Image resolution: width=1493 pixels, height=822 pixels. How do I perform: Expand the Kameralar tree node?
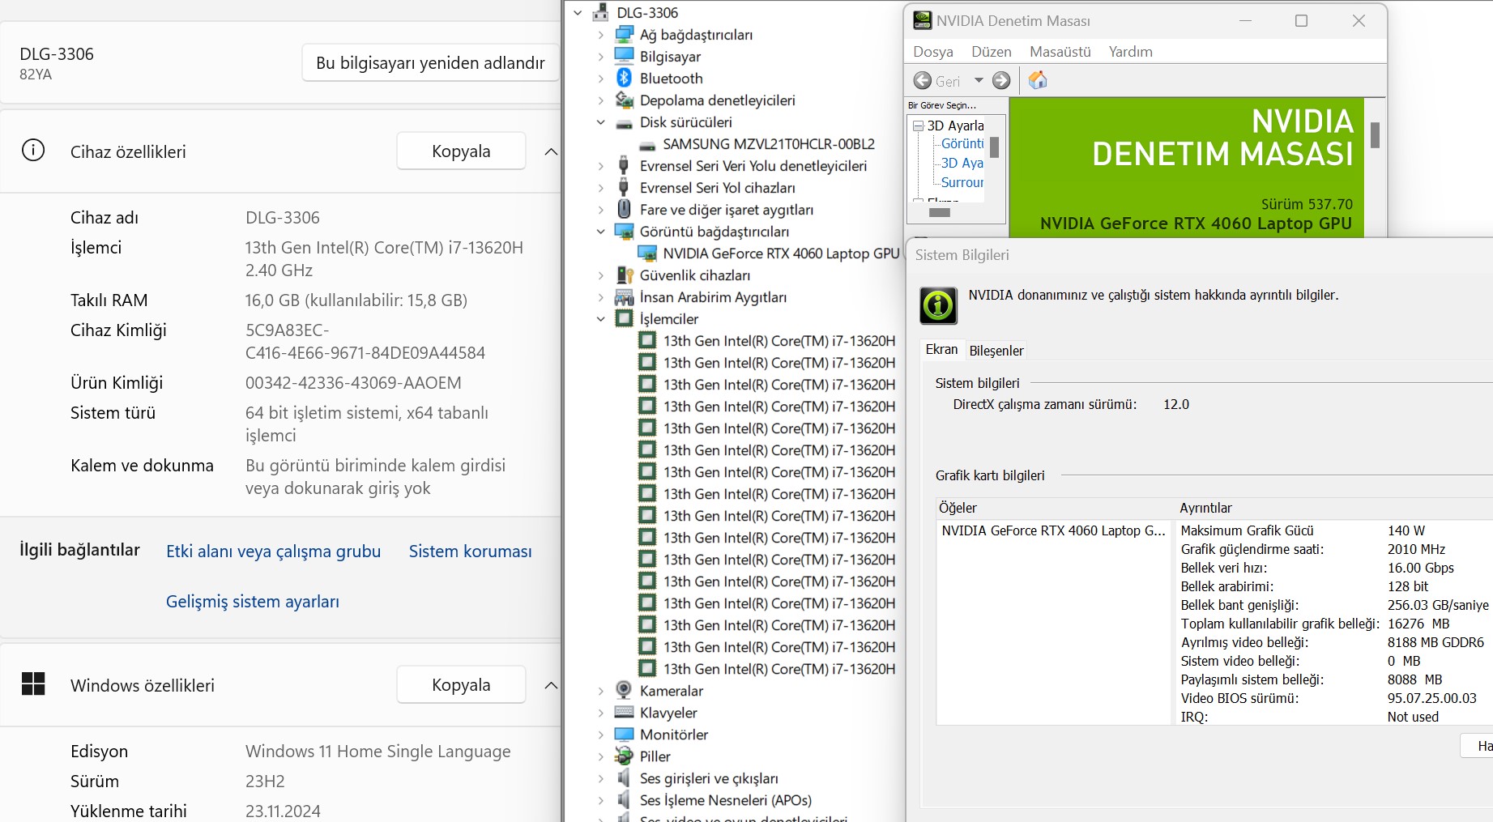tap(600, 691)
